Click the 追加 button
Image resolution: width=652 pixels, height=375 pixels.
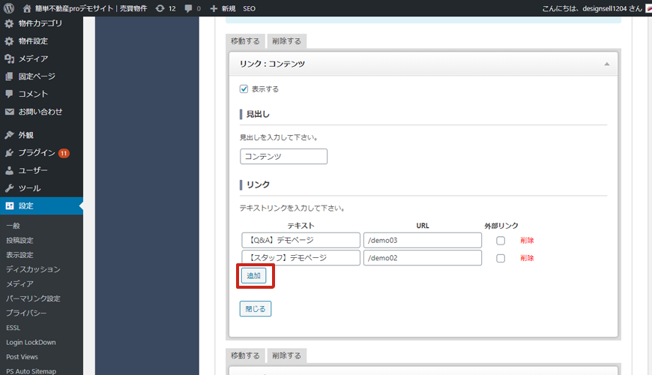point(253,276)
